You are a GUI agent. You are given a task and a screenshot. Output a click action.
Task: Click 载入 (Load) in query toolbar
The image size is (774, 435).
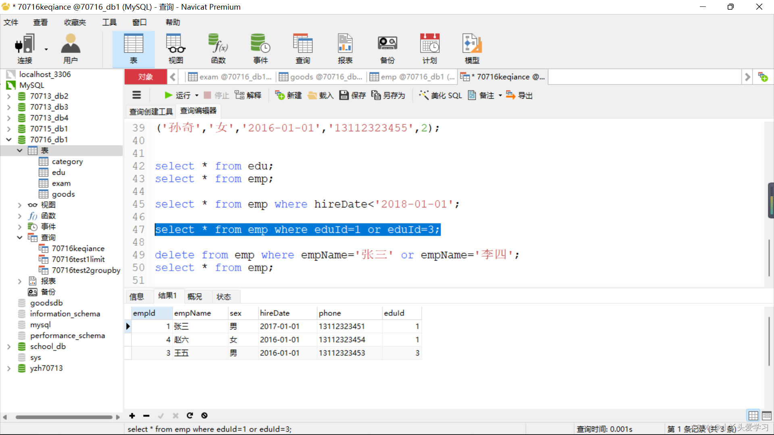coord(320,95)
